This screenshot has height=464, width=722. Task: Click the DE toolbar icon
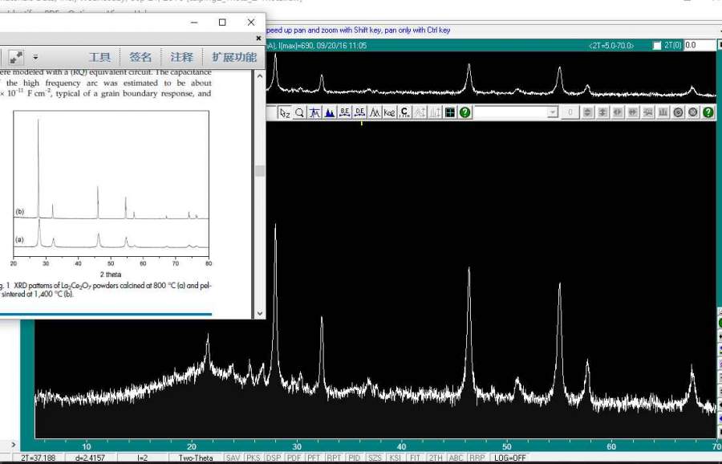coord(359,112)
